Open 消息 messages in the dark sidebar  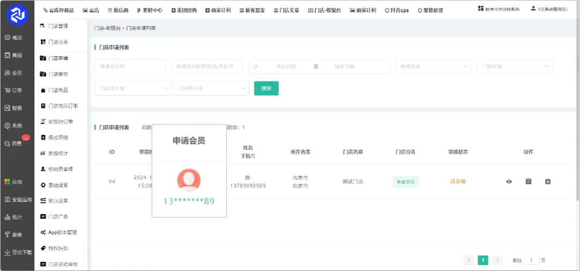coord(13,143)
